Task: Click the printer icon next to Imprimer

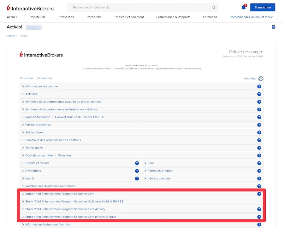Action: 261,79
